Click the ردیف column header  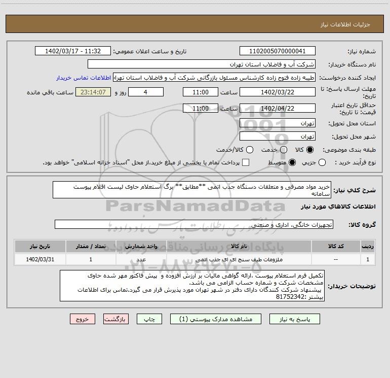(x=368, y=246)
